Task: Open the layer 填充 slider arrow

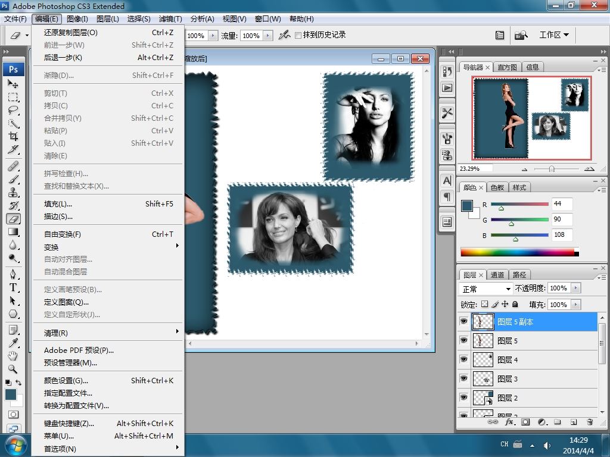Action: [x=575, y=305]
